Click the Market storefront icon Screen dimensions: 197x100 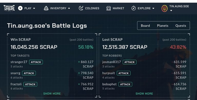(x=109, y=8)
